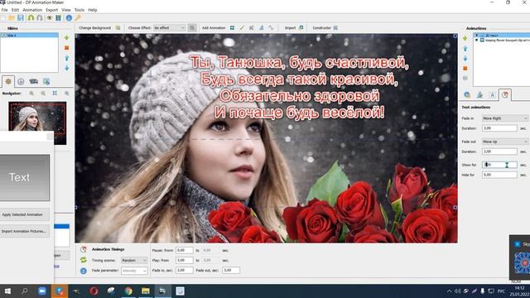The height and width of the screenshot is (298, 530).
Task: Open the Tools menu
Action: click(x=79, y=10)
